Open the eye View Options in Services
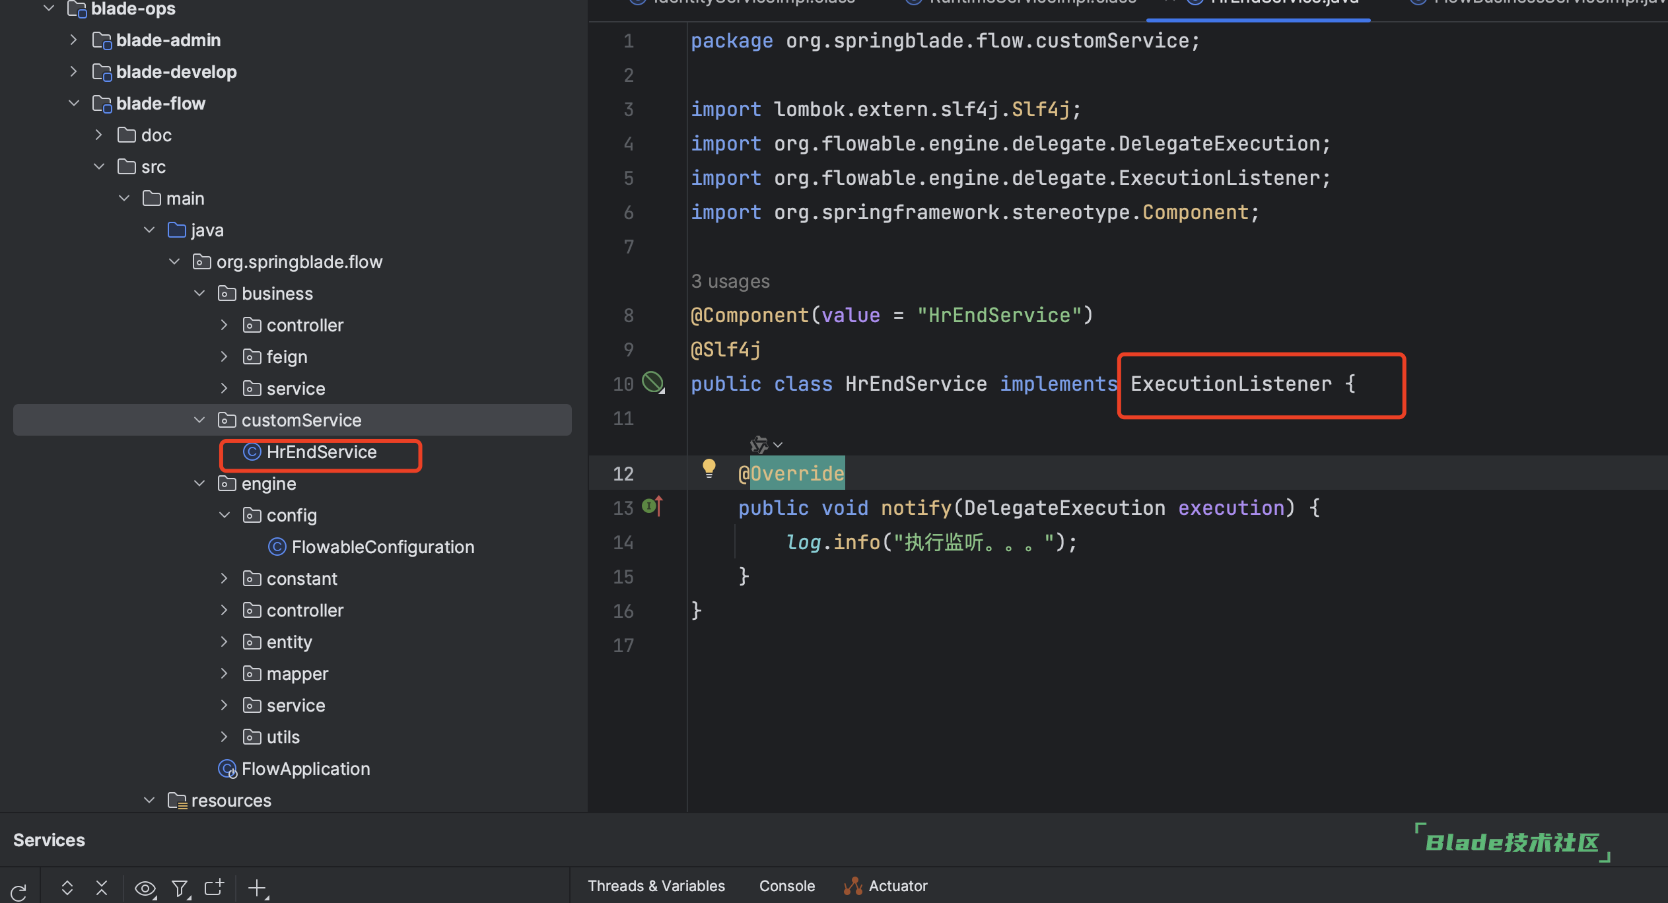Image resolution: width=1668 pixels, height=903 pixels. point(145,888)
